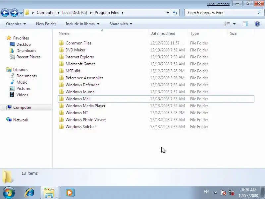Show hidden tray icons arrow
Viewport: 265px width, 199px height.
(x=216, y=193)
